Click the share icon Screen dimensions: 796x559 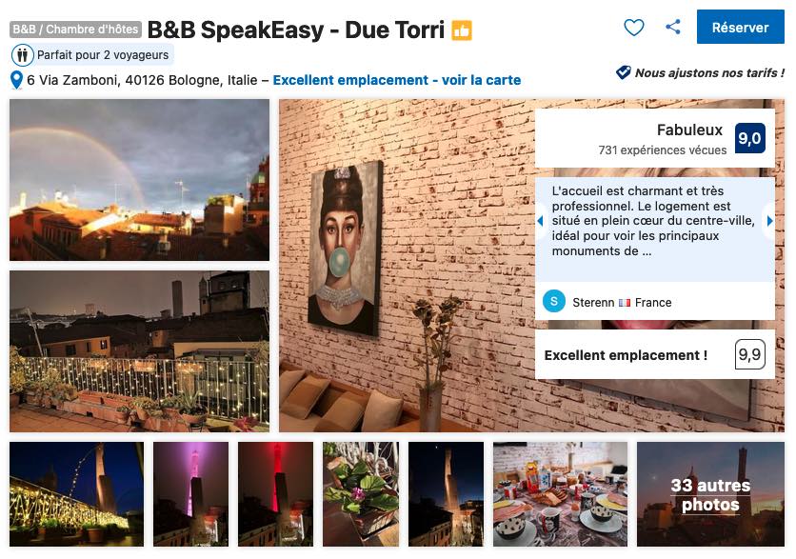(x=673, y=27)
